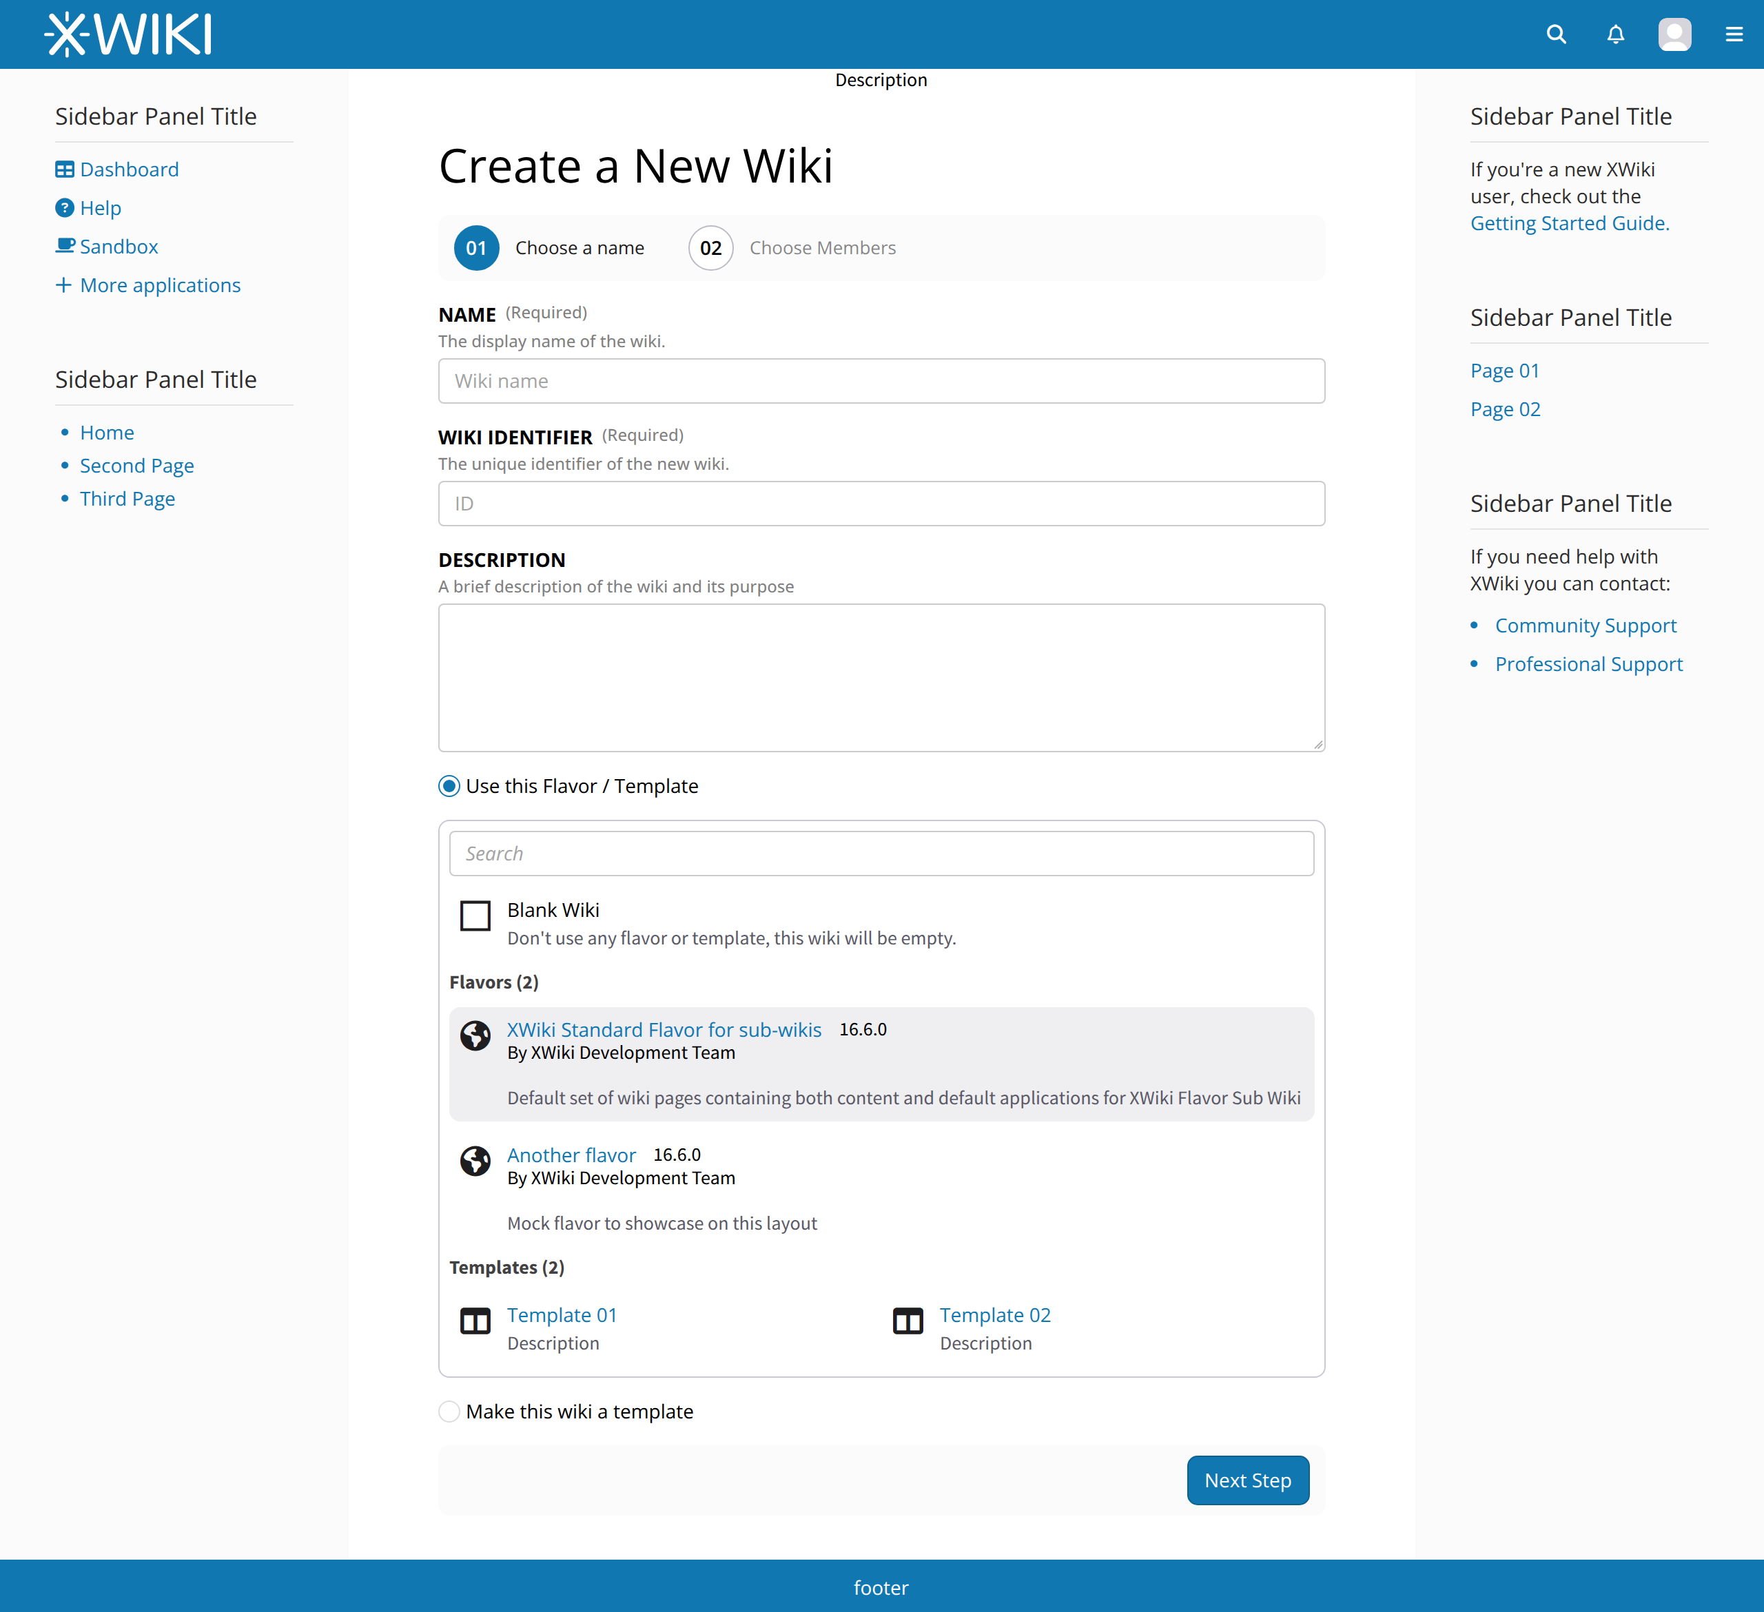Image resolution: width=1764 pixels, height=1612 pixels.
Task: Check the Blank Wiki checkbox
Action: click(475, 916)
